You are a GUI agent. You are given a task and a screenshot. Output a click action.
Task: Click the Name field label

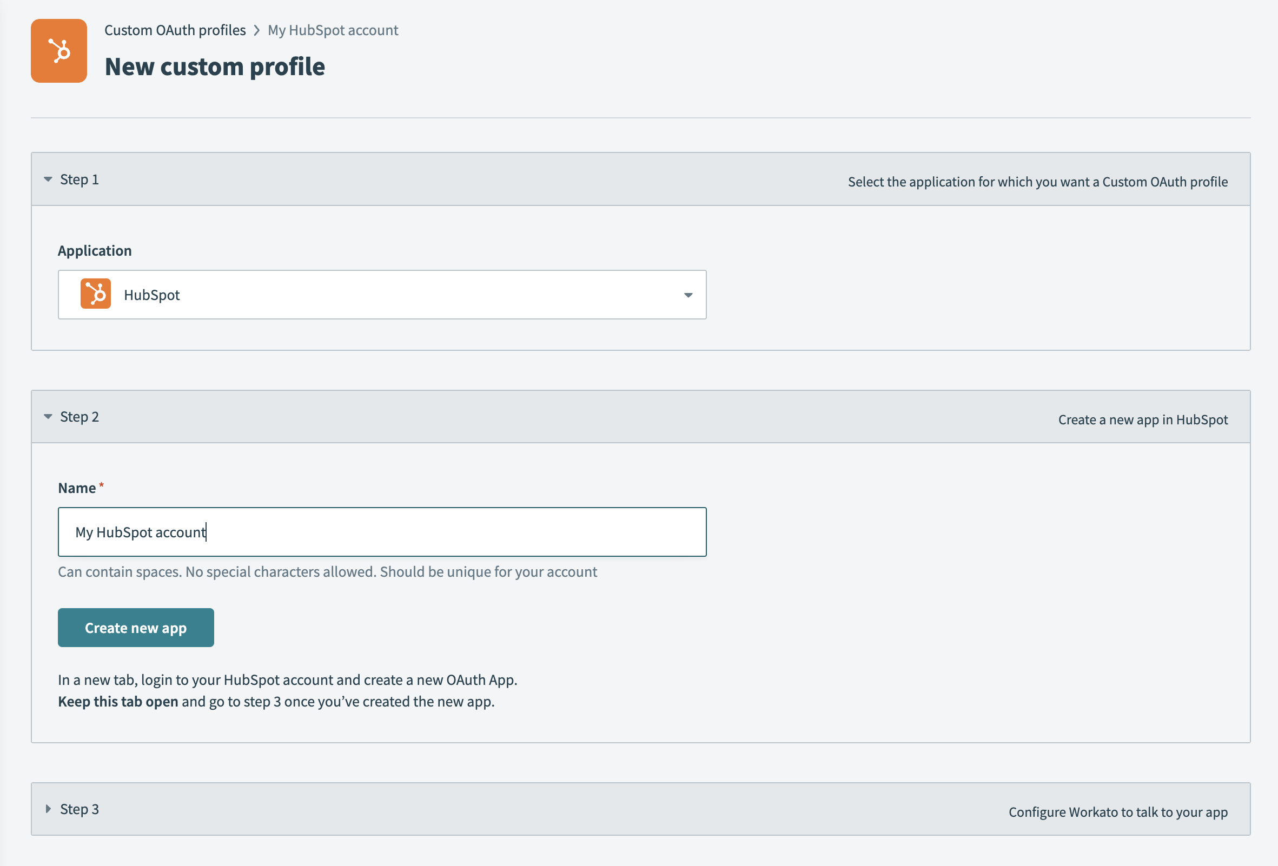click(77, 488)
